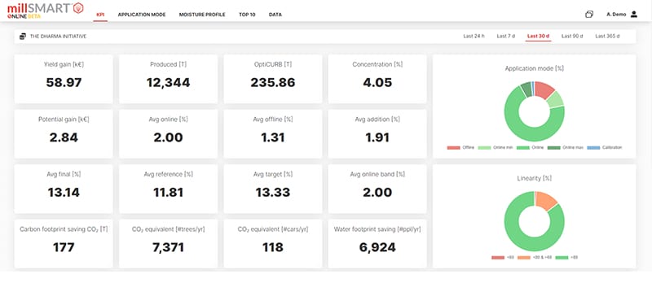Click The Dharma Initiative site name
The image size is (652, 296).
[58, 37]
